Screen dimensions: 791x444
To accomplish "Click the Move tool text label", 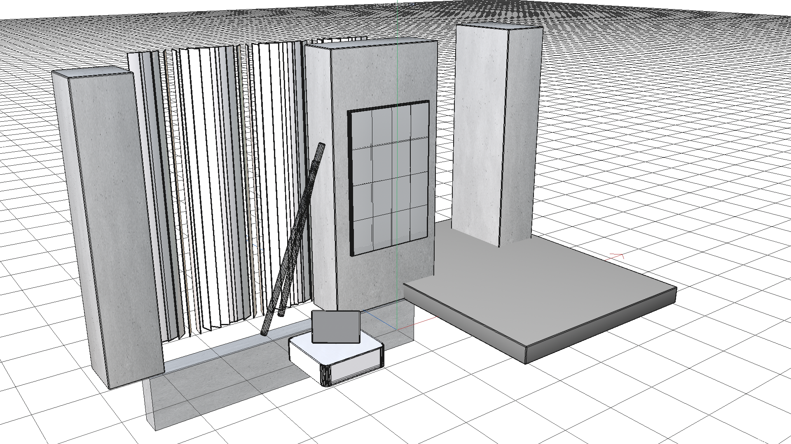I will [x=7, y=148].
